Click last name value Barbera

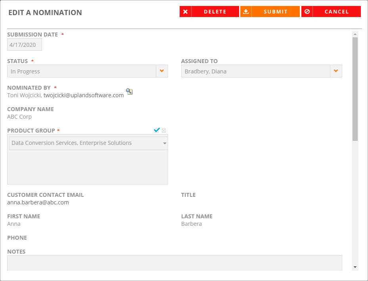tap(192, 224)
